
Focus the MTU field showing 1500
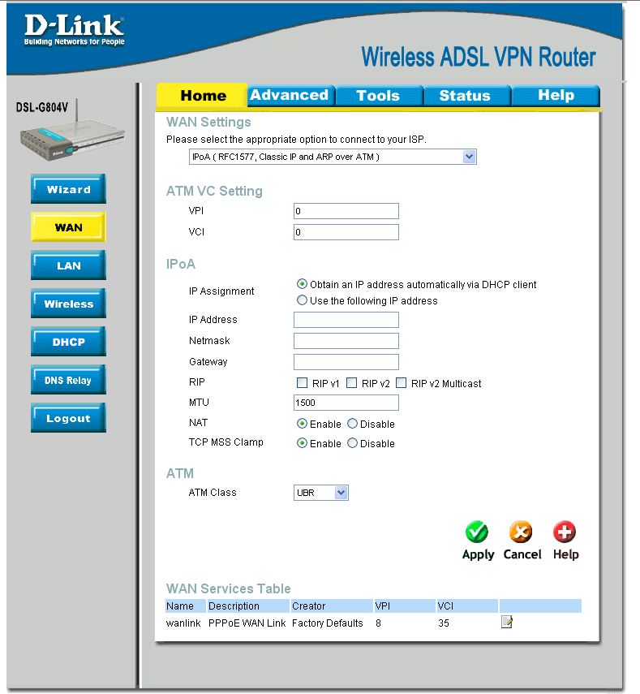(346, 403)
